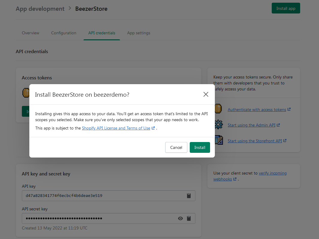Close the install dialog with X icon
The height and width of the screenshot is (239, 319).
point(206,94)
